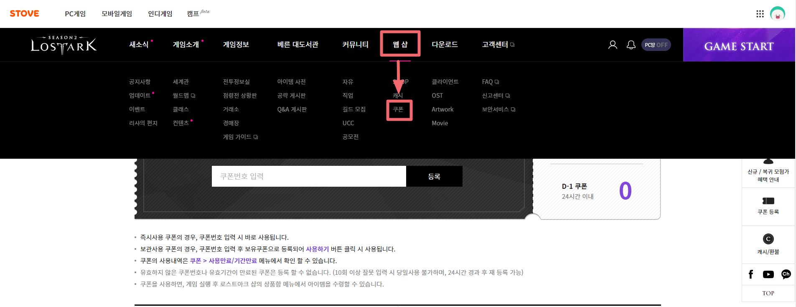
Task: Open the 커뮤니티 navigation menu
Action: click(x=356, y=44)
